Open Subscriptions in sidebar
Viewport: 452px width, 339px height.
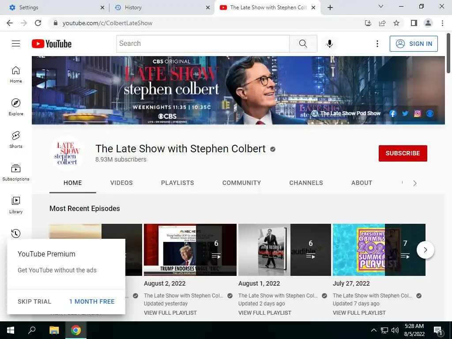pyautogui.click(x=16, y=173)
